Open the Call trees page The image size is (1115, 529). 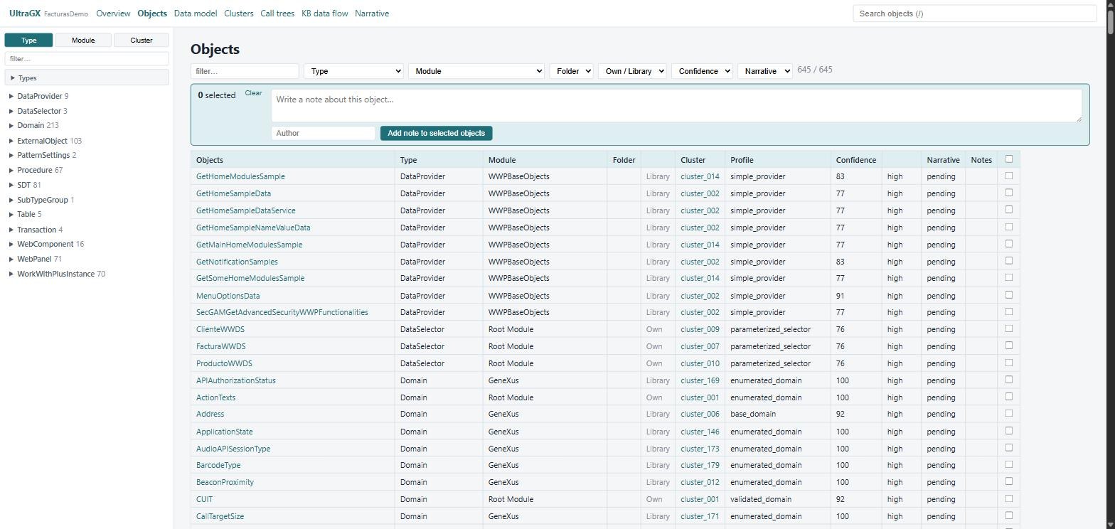(277, 14)
